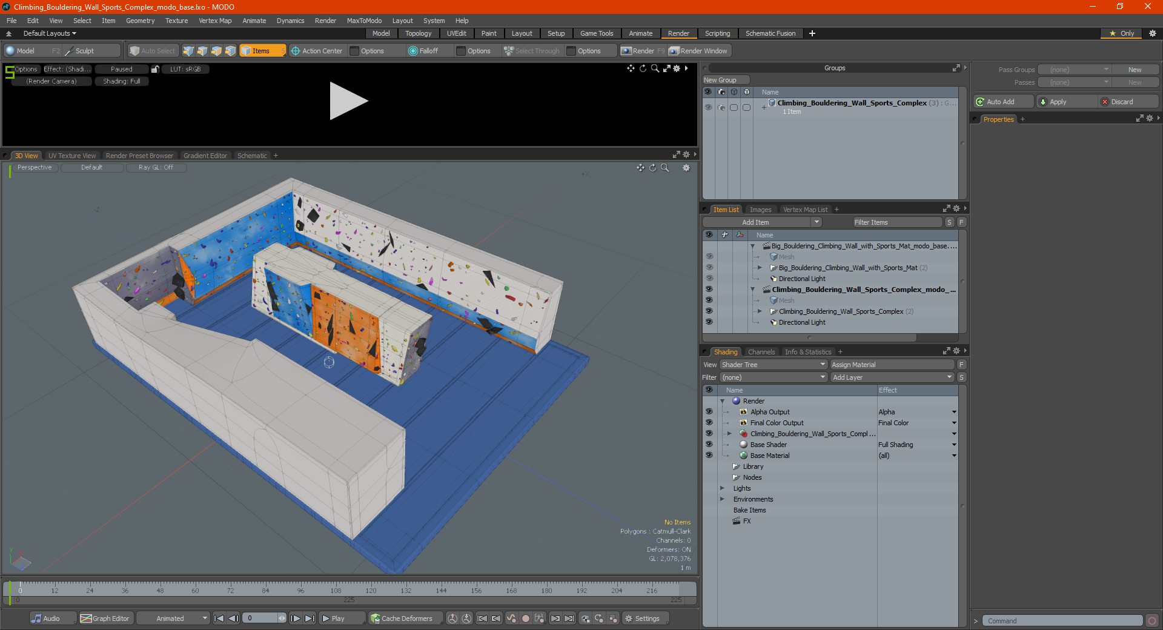Open the Animated keying dropdown
The image size is (1163, 630).
point(173,618)
